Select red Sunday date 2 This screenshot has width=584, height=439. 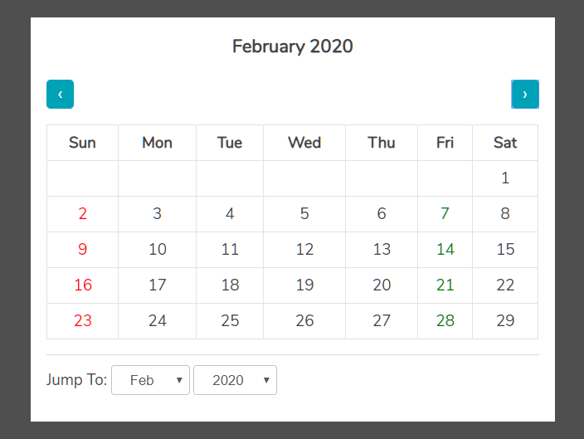coord(82,214)
